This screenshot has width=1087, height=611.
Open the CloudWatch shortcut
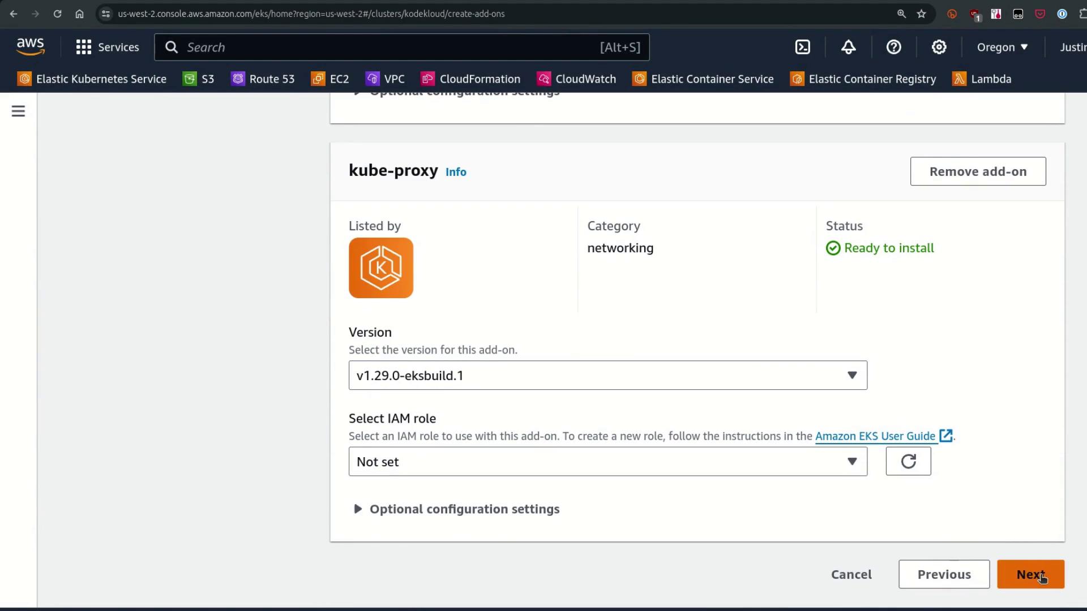click(577, 79)
